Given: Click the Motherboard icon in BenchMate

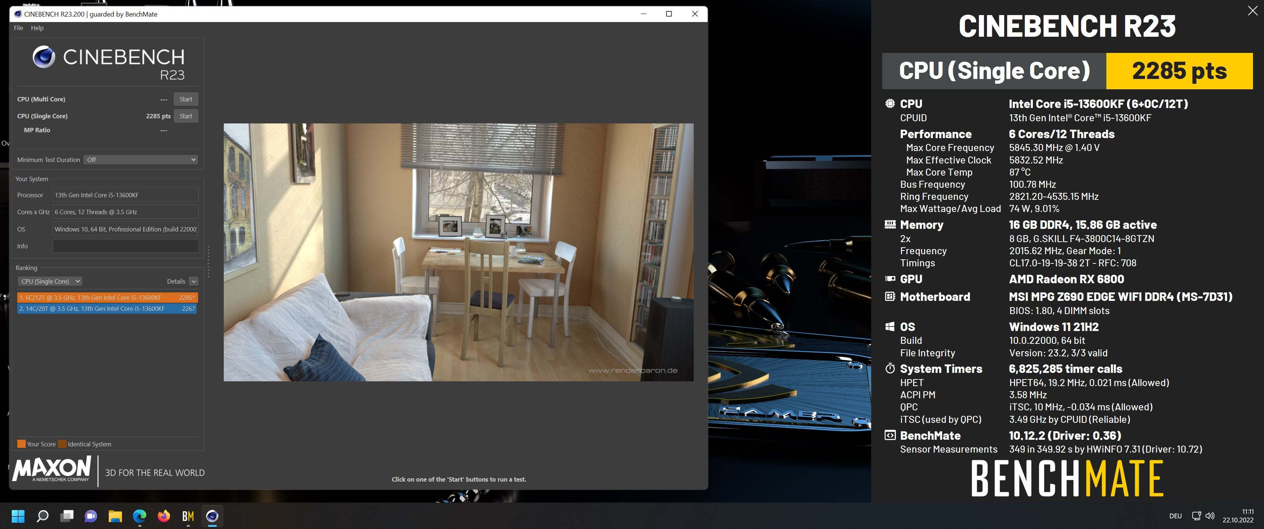Looking at the screenshot, I should 890,296.
